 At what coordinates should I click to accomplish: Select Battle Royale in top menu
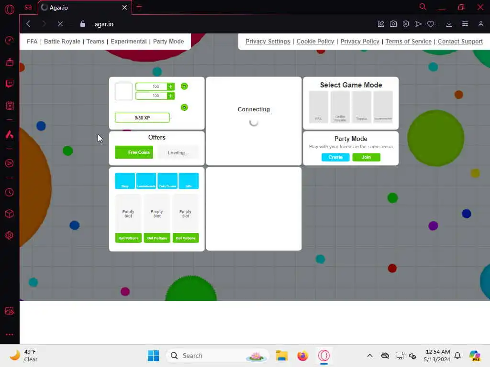tap(62, 42)
